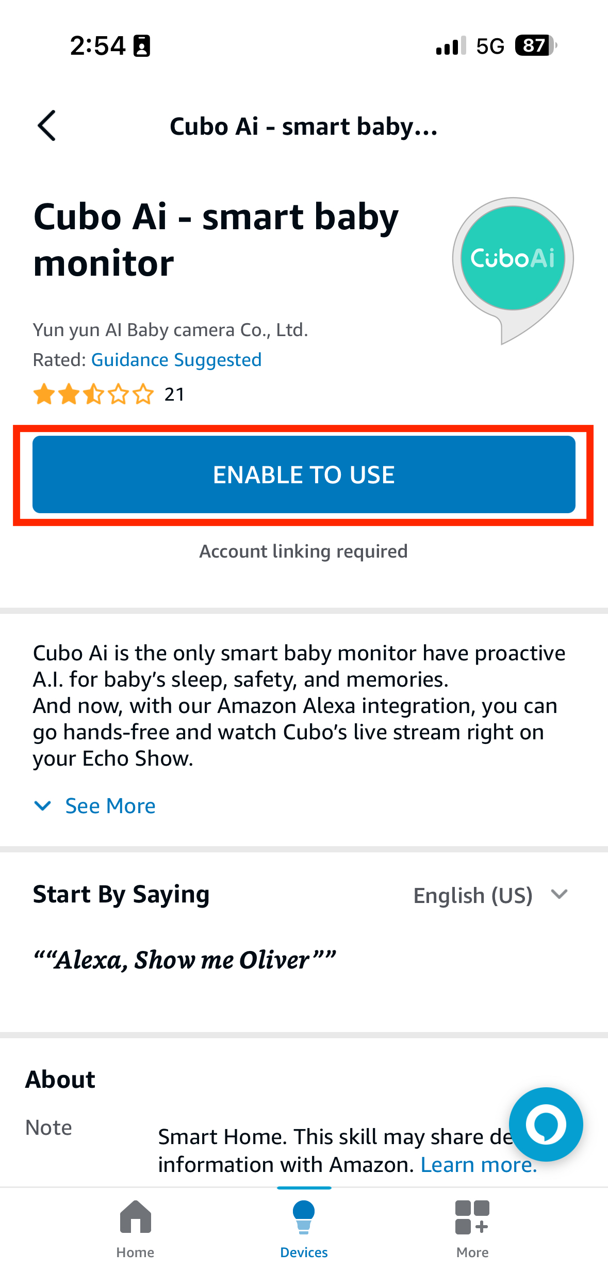
Task: Tap the CuboAi skill logo
Action: pos(513,259)
